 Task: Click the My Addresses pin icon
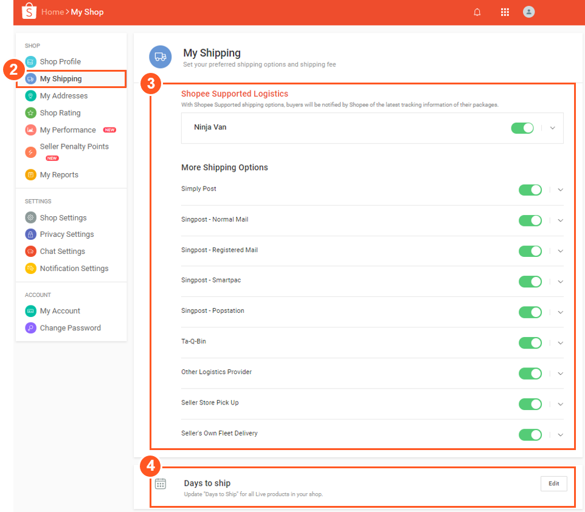(30, 96)
